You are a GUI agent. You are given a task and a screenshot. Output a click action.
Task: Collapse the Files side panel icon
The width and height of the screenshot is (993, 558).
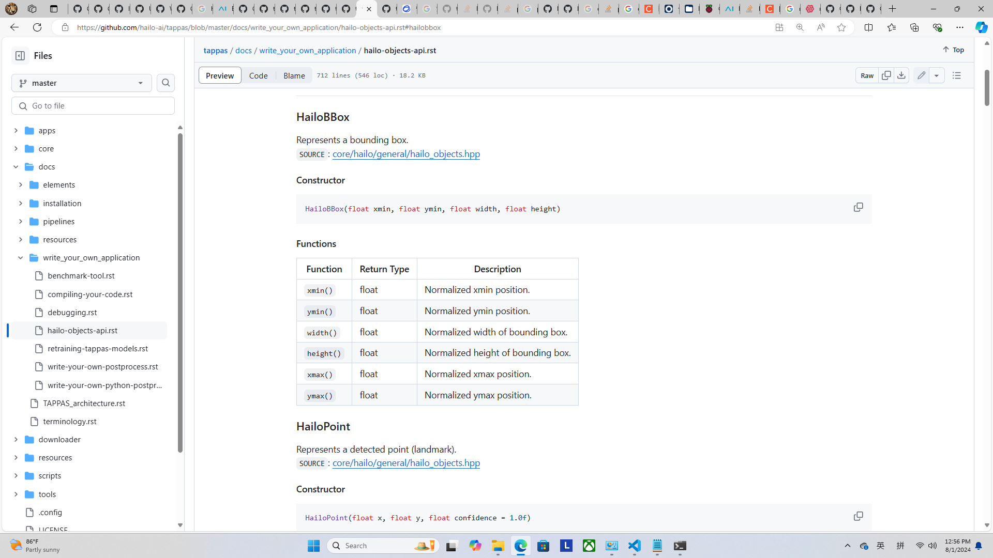point(20,56)
